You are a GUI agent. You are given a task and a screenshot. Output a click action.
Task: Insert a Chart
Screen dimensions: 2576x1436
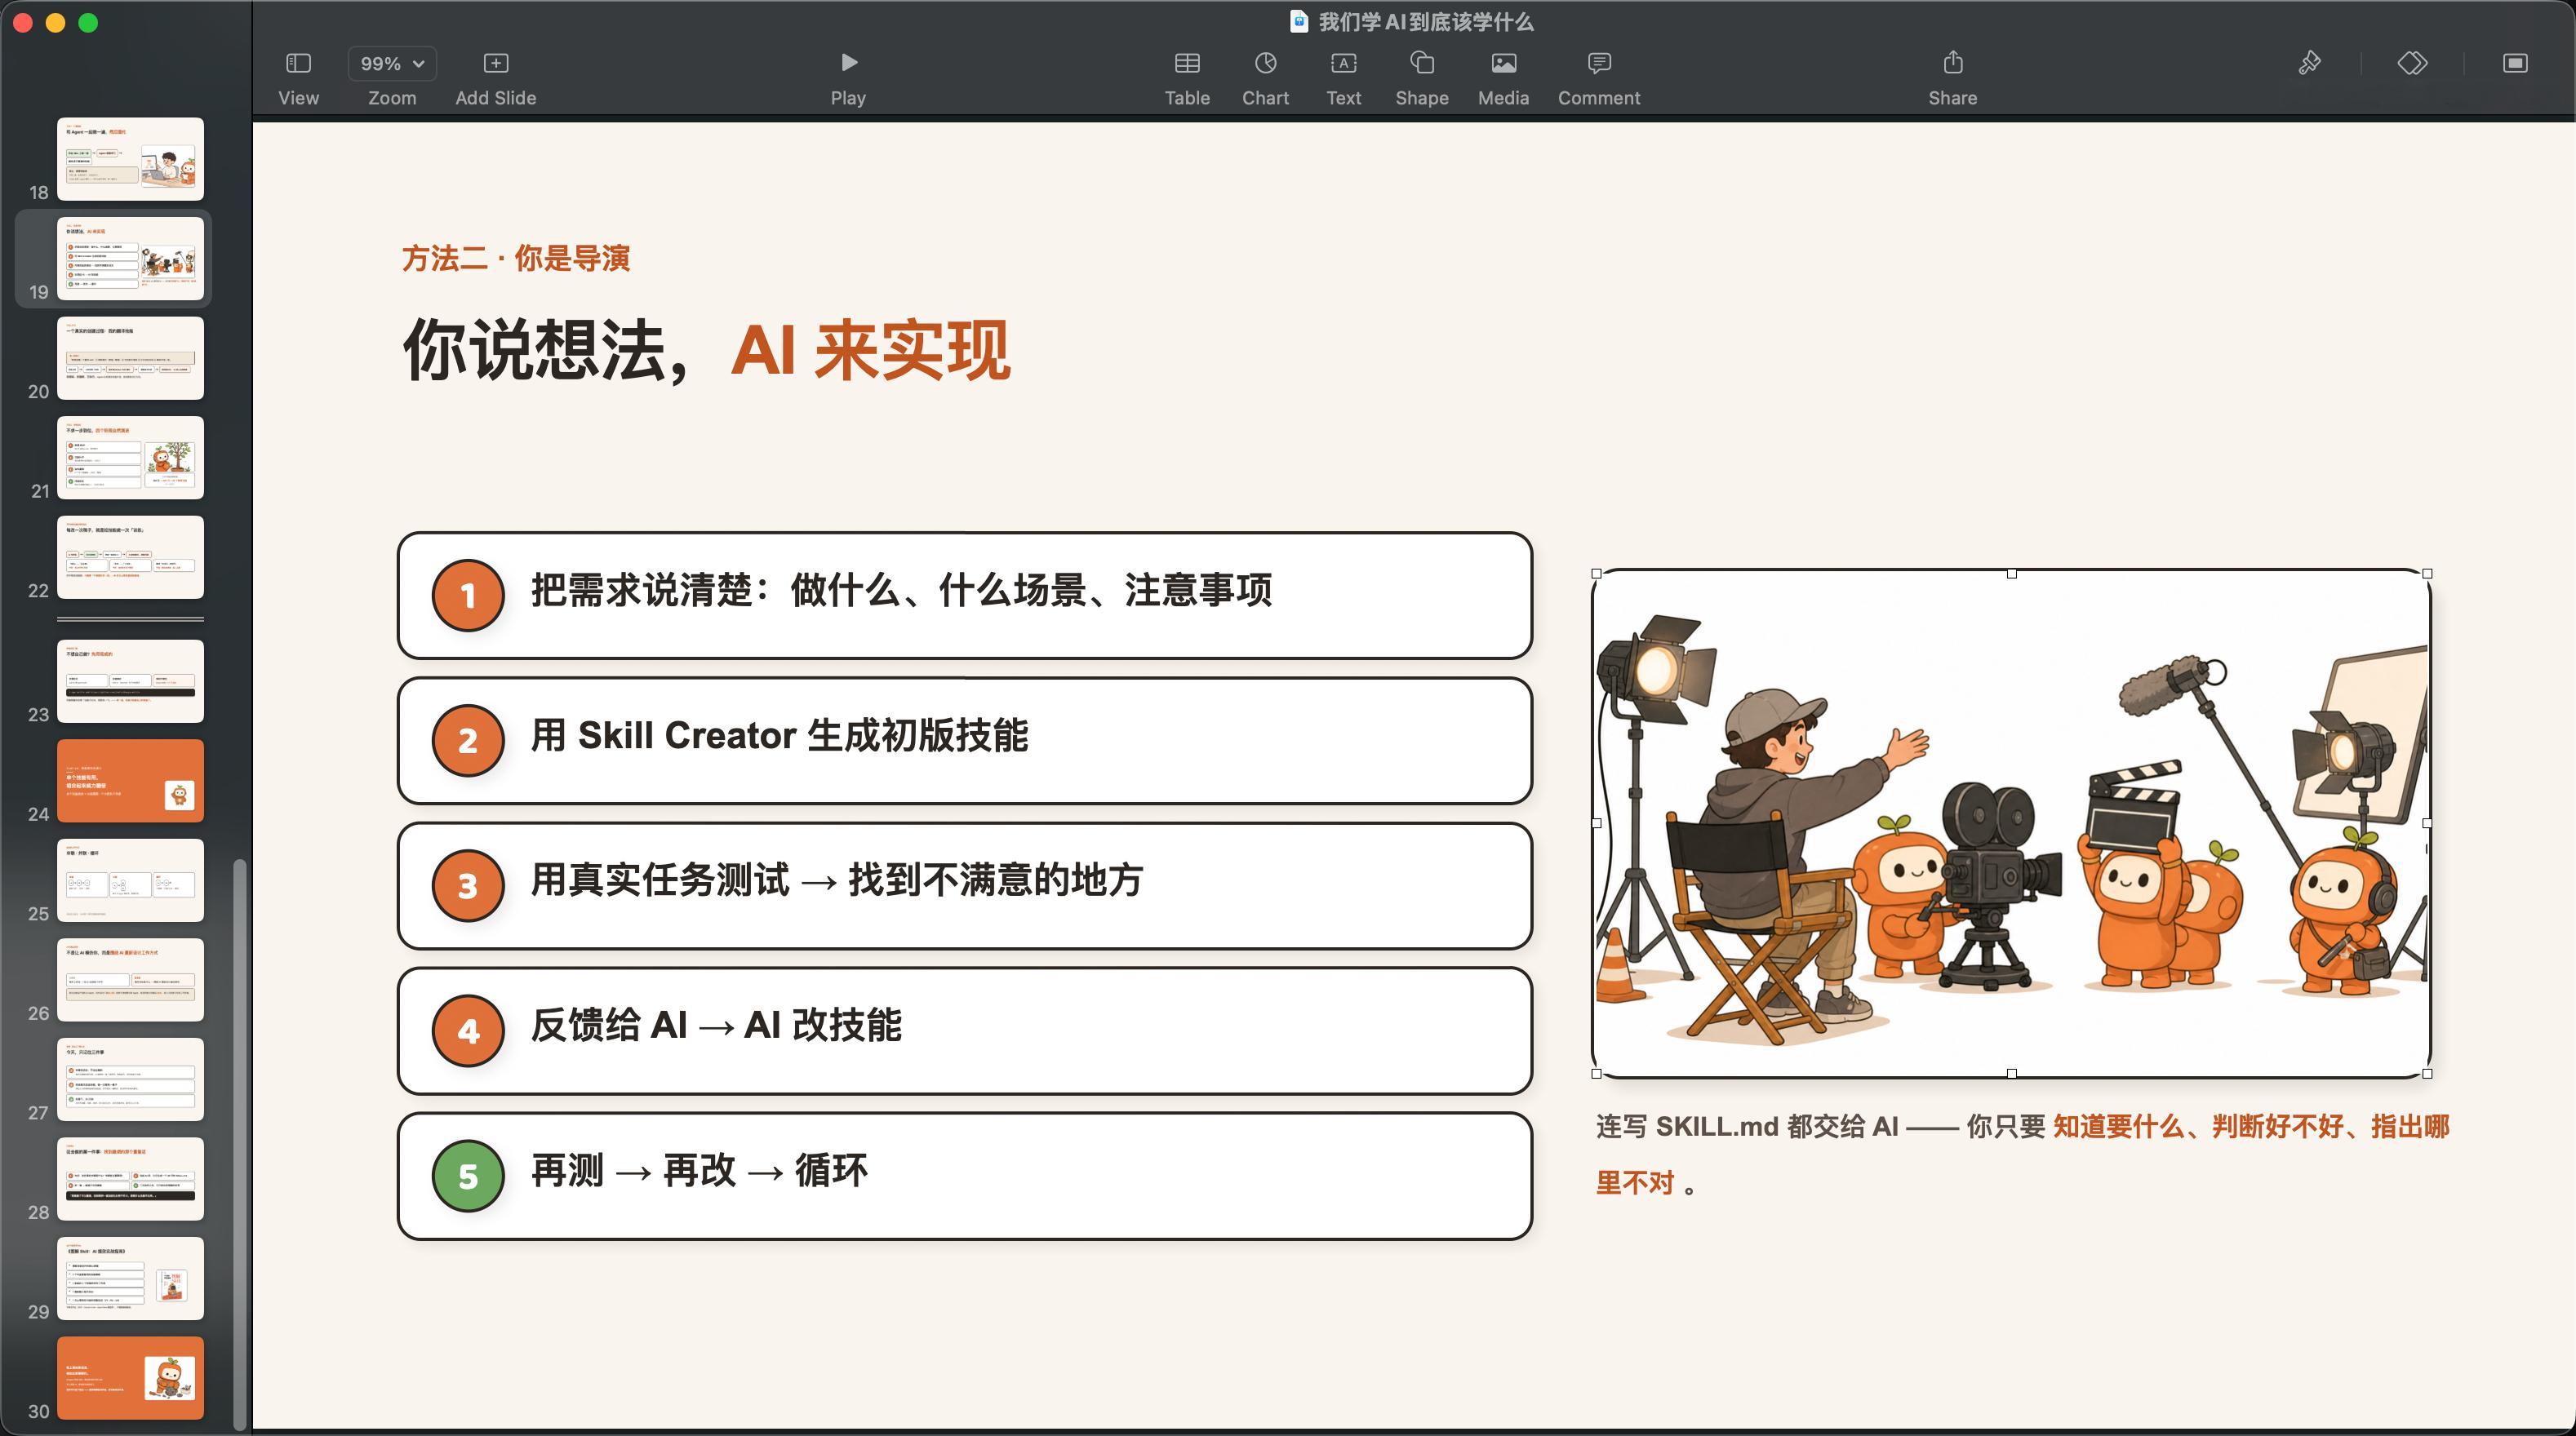[x=1265, y=78]
